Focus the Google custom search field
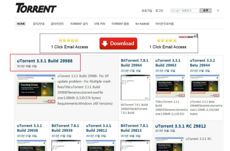Screen dimensions: 230x151 click(185, 11)
